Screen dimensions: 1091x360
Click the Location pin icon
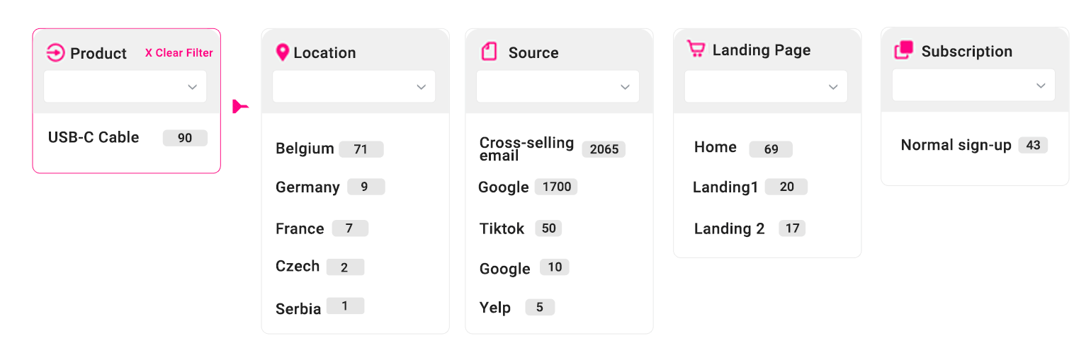(282, 52)
